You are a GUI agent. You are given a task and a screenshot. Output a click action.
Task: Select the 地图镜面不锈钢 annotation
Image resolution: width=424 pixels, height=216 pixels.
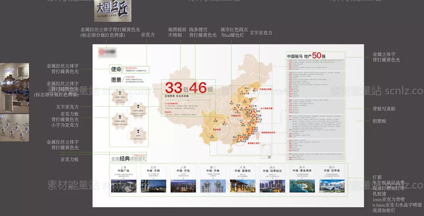coord(177,32)
